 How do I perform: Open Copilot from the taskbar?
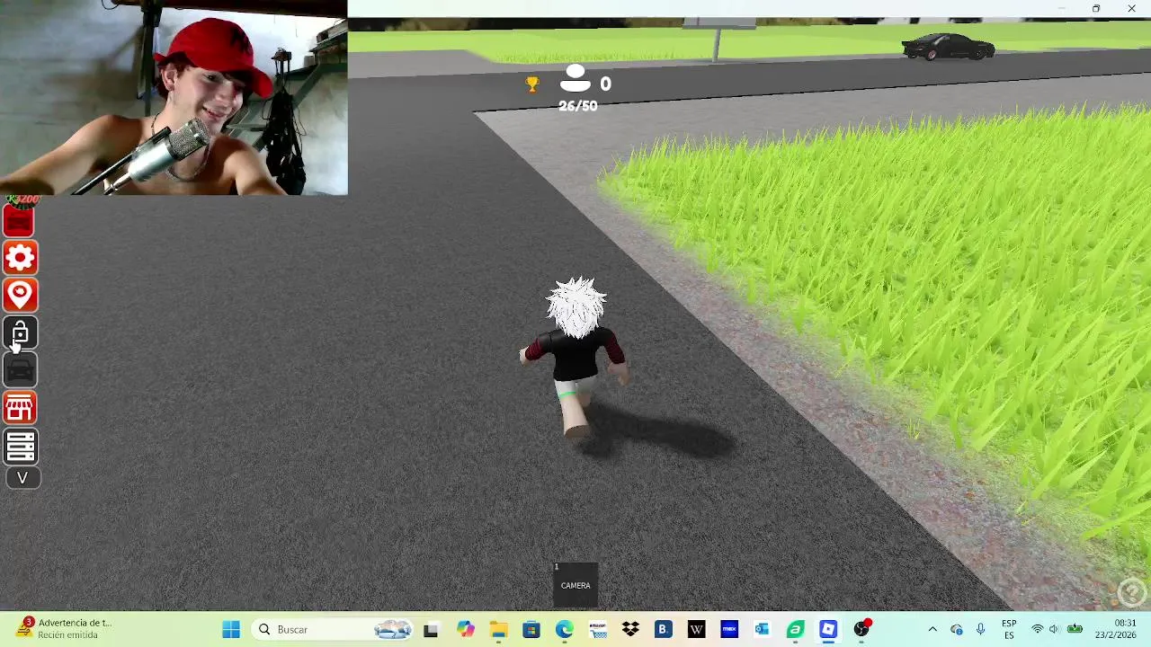point(465,630)
